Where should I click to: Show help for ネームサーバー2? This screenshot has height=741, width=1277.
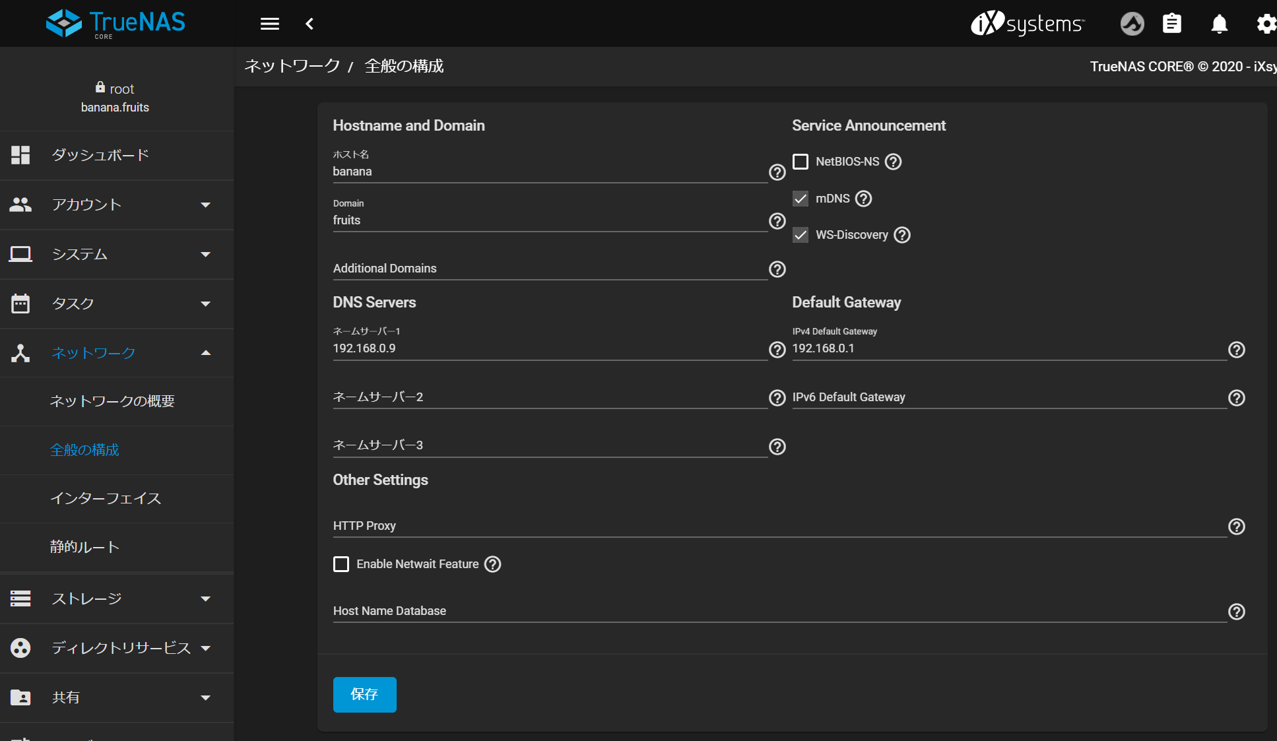pos(777,398)
